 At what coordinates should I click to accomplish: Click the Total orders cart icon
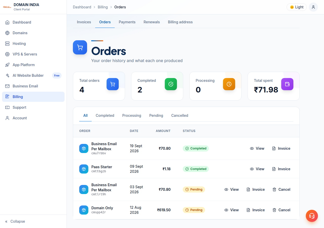[x=113, y=84]
